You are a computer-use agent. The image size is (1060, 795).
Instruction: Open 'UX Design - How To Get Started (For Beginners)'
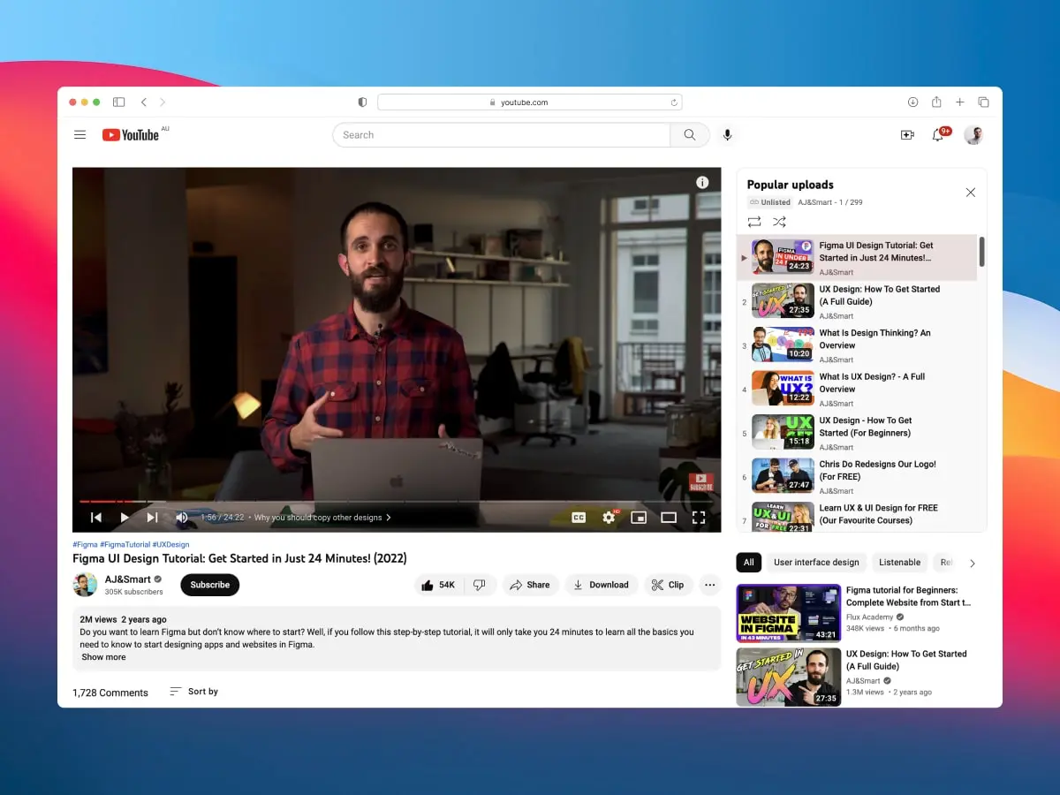857,433
